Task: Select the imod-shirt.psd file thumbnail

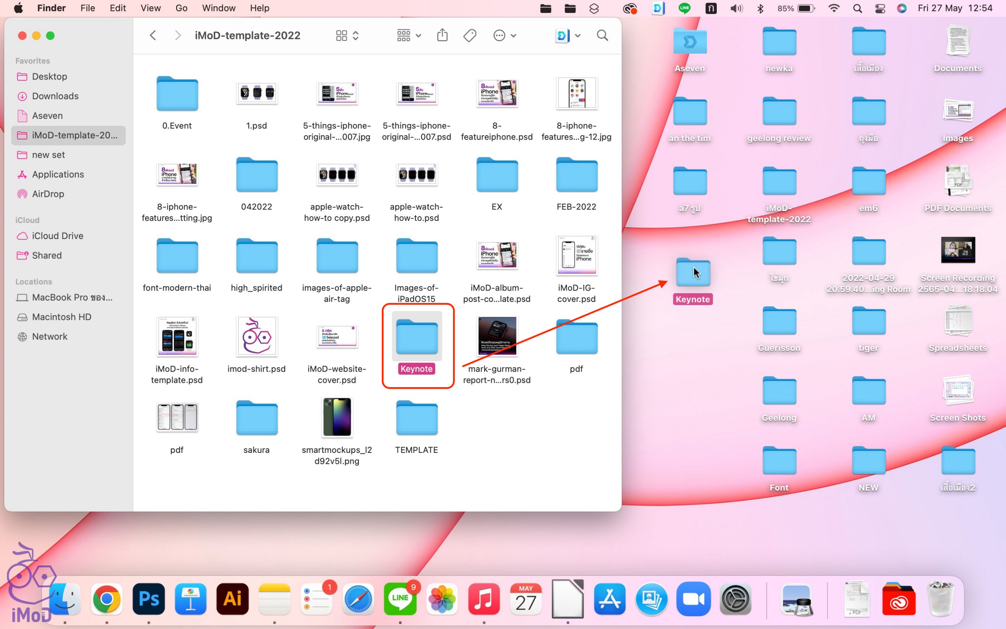Action: pos(257,337)
